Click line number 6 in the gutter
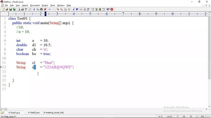 5,41
